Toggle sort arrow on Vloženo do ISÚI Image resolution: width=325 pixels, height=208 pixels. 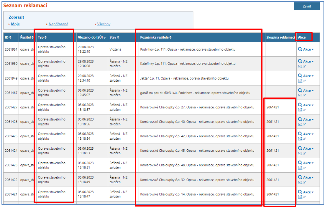pos(104,38)
